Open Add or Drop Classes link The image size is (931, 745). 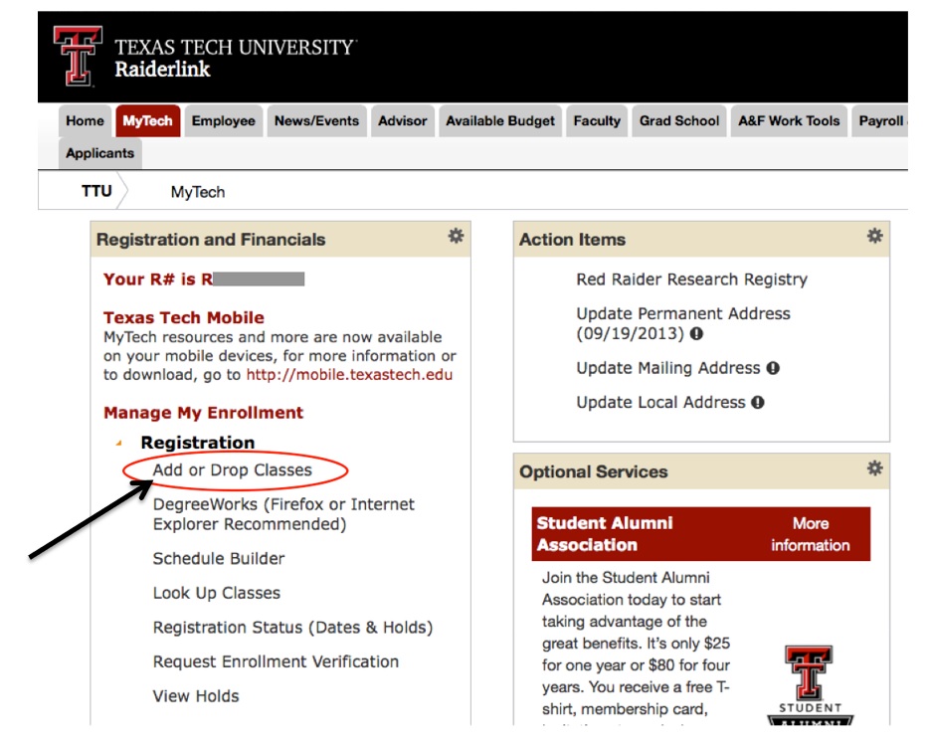tap(232, 470)
